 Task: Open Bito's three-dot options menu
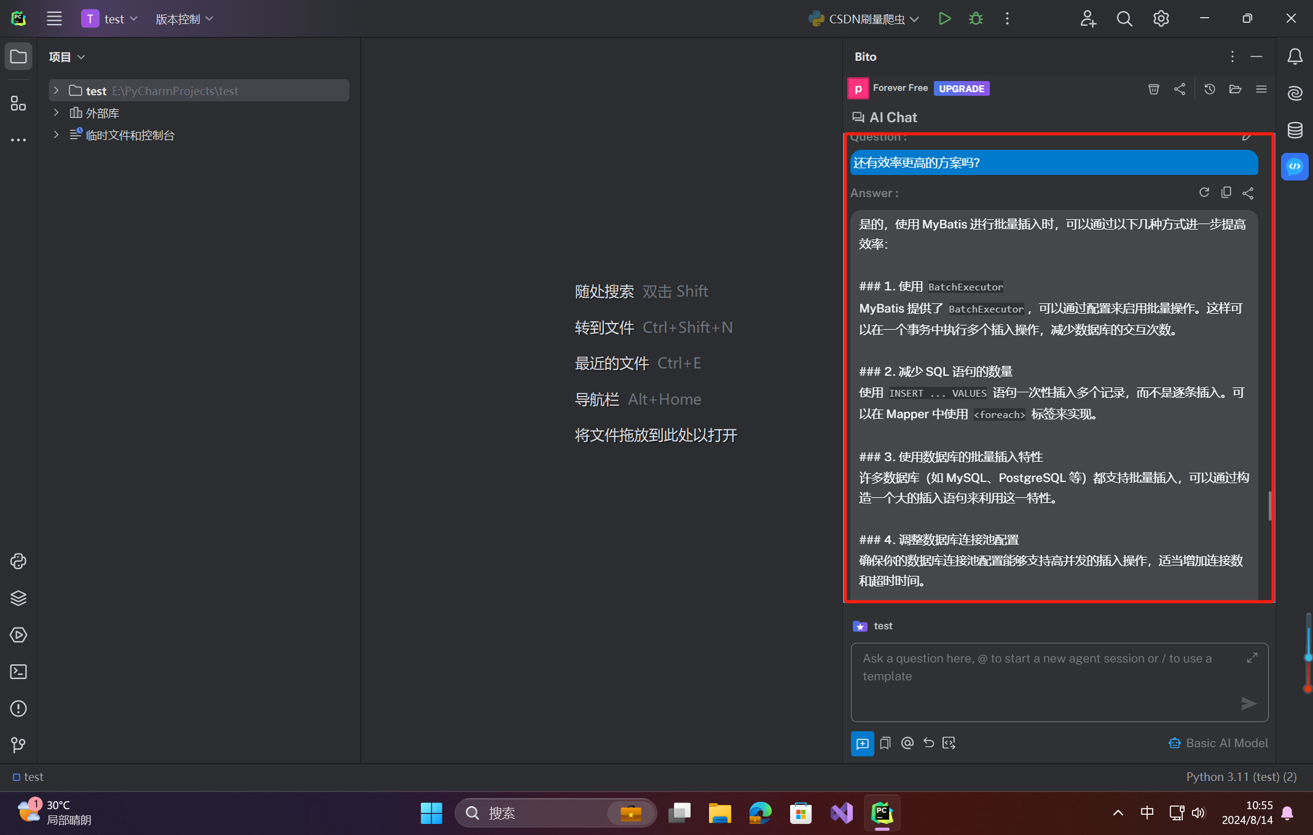[1232, 56]
